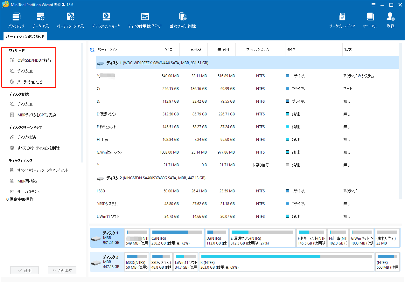The height and width of the screenshot is (283, 405).
Task: Switch to the パーティション総合管理 tab
Action: (x=25, y=37)
